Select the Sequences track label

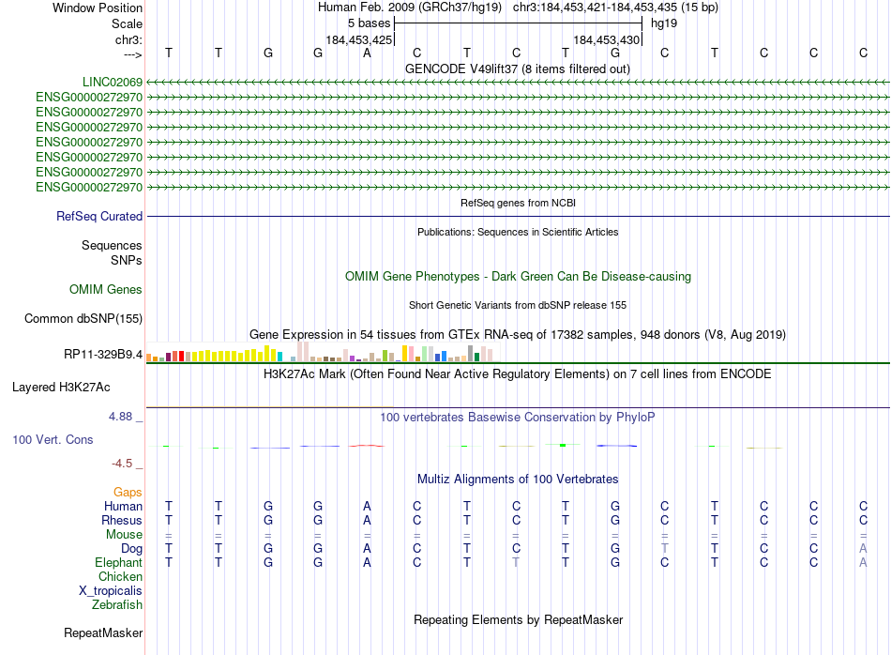pos(112,245)
